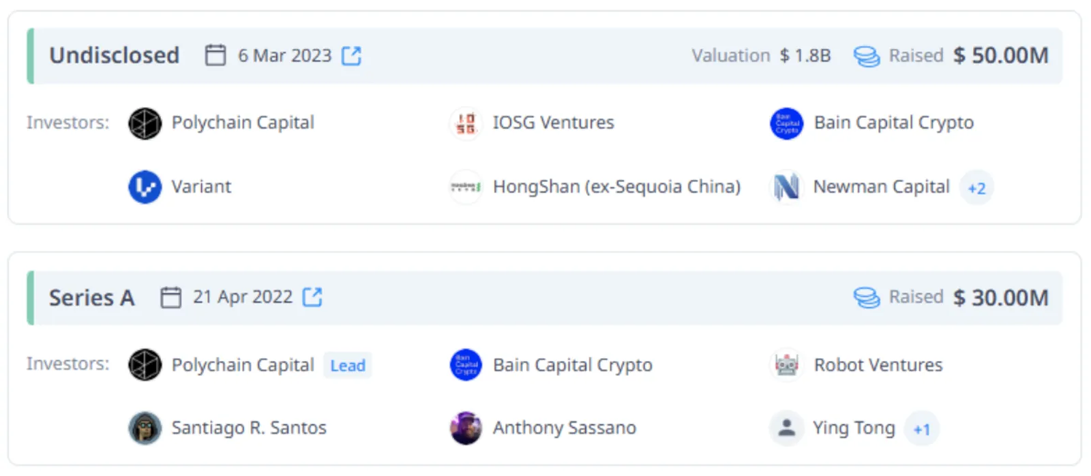Click Newman Capital logo icon
1091x476 pixels.
click(787, 187)
